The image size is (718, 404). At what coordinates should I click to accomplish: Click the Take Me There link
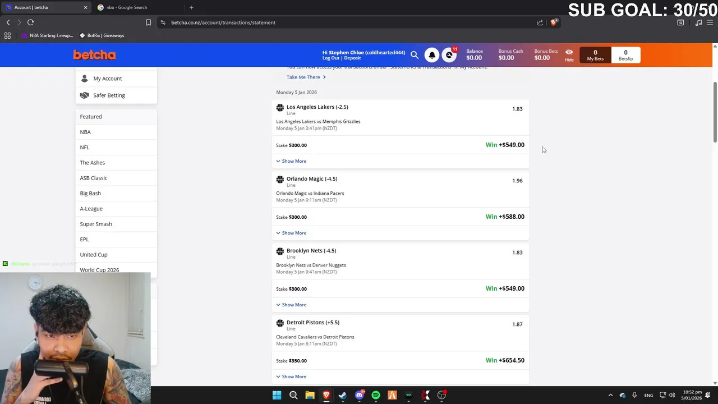(306, 77)
